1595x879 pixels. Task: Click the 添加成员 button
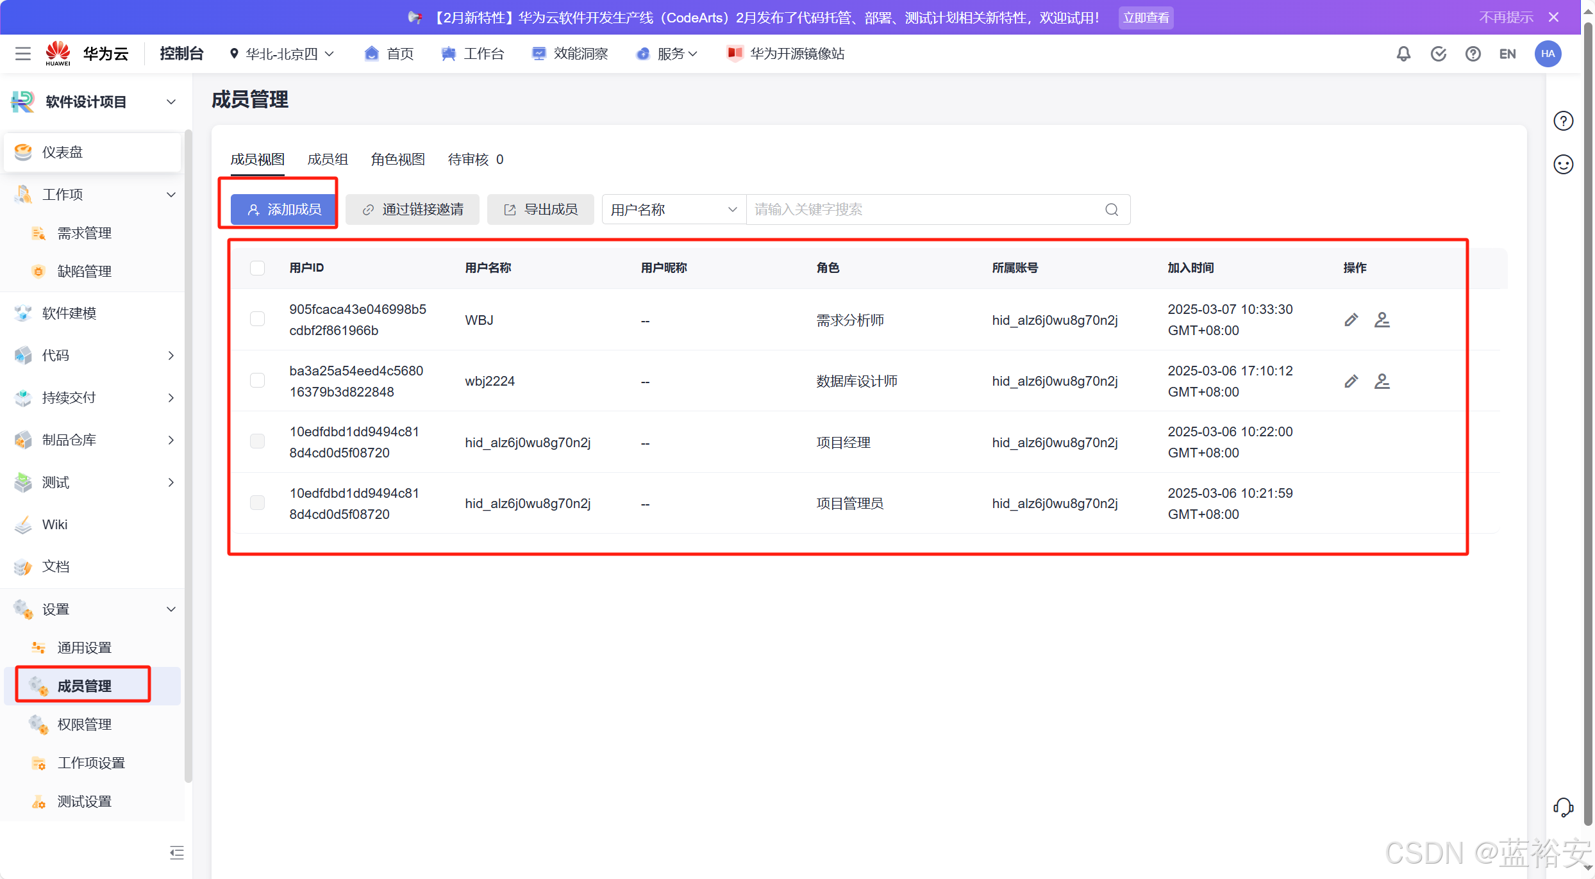(x=283, y=209)
